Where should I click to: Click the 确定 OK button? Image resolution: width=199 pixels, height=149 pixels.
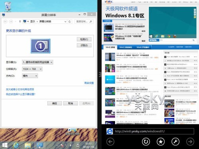pos(55,103)
